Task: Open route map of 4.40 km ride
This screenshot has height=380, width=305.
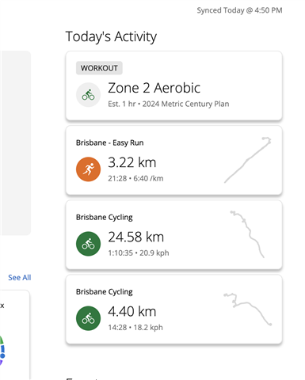Action: coord(248,310)
